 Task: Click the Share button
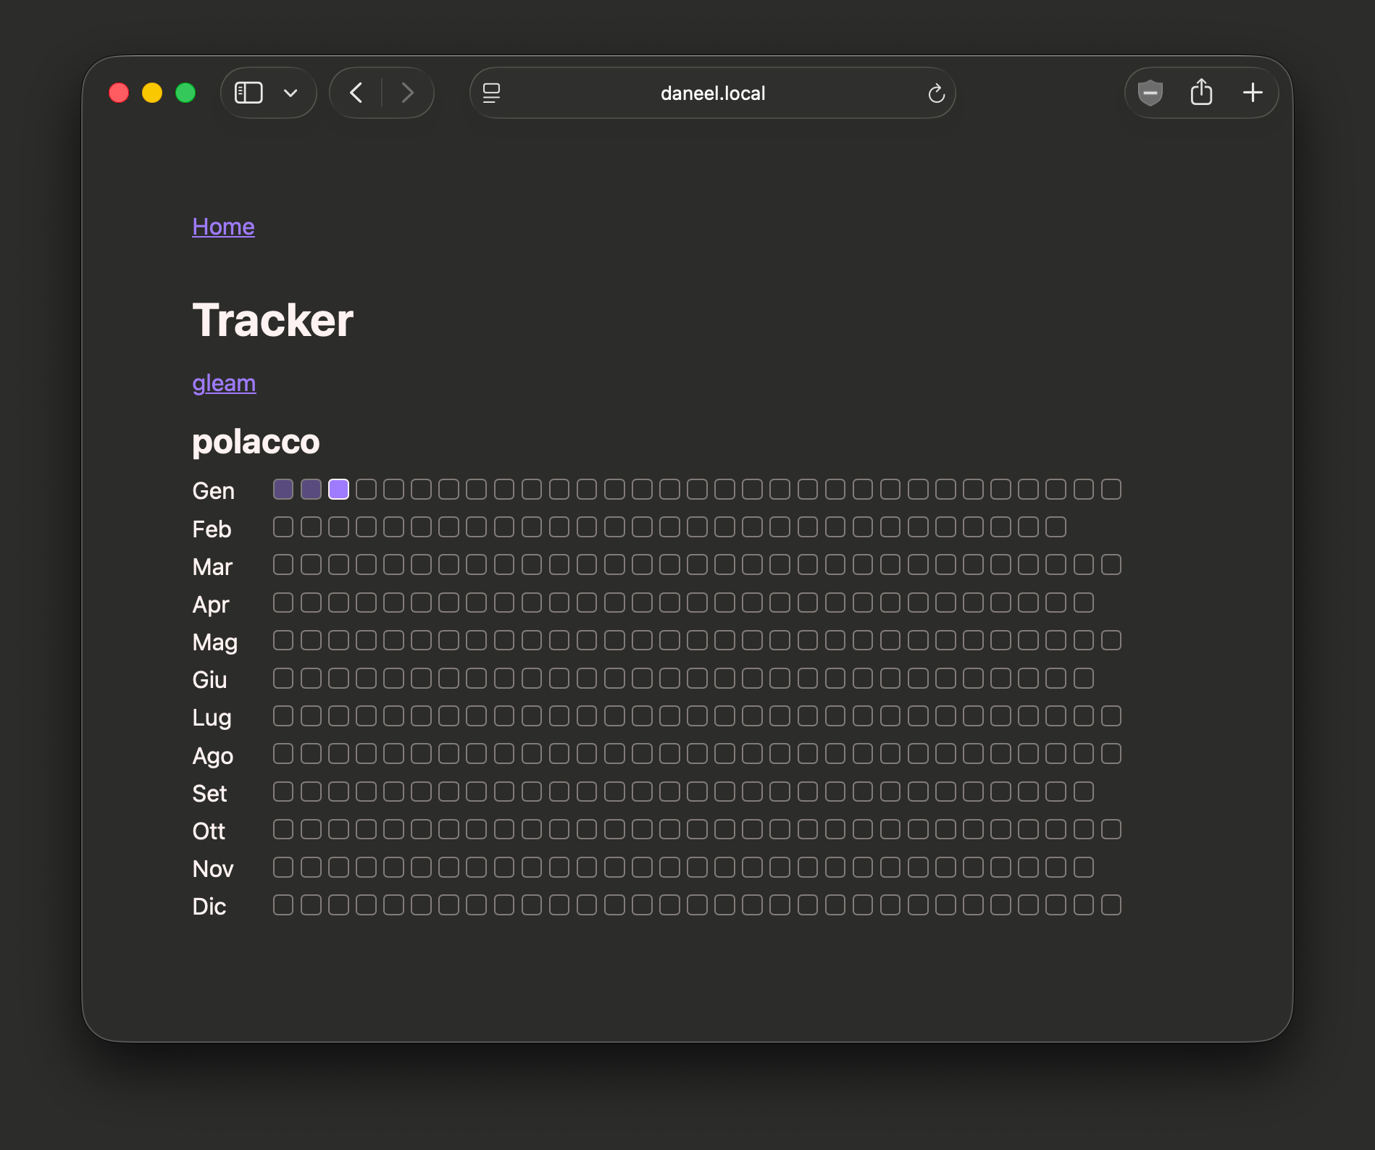[1201, 93]
